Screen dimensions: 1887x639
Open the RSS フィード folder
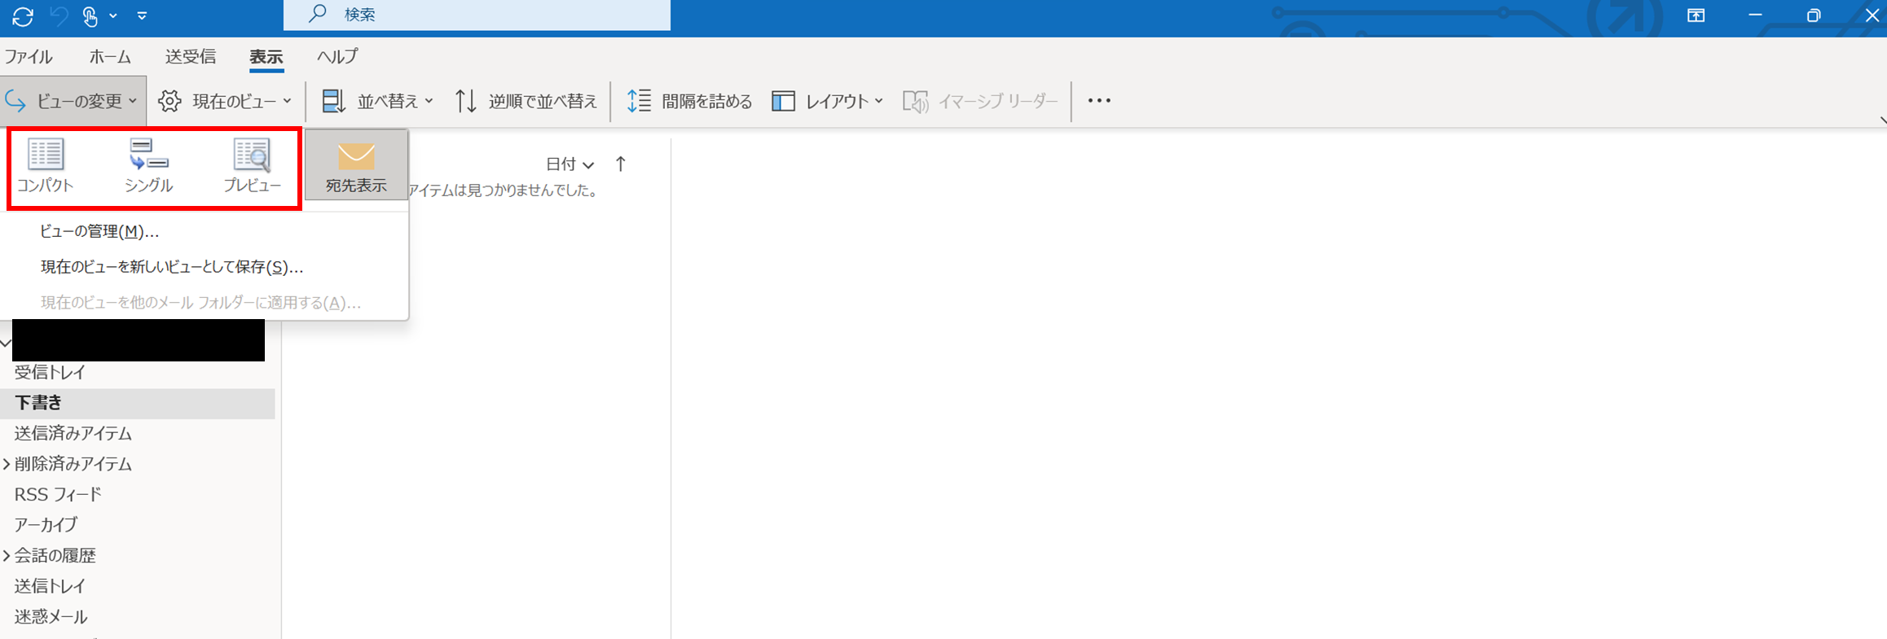tap(58, 494)
